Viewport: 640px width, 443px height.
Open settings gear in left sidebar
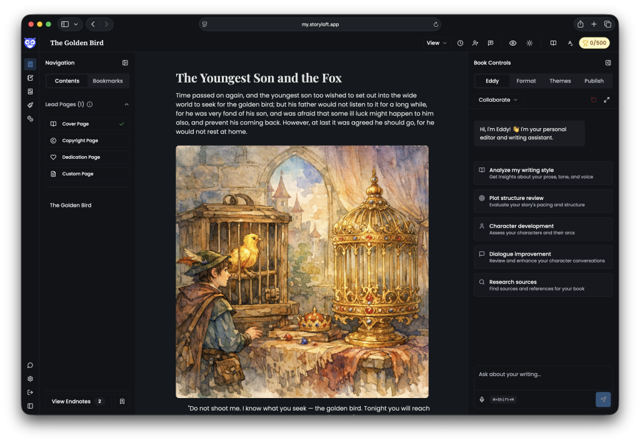click(30, 379)
